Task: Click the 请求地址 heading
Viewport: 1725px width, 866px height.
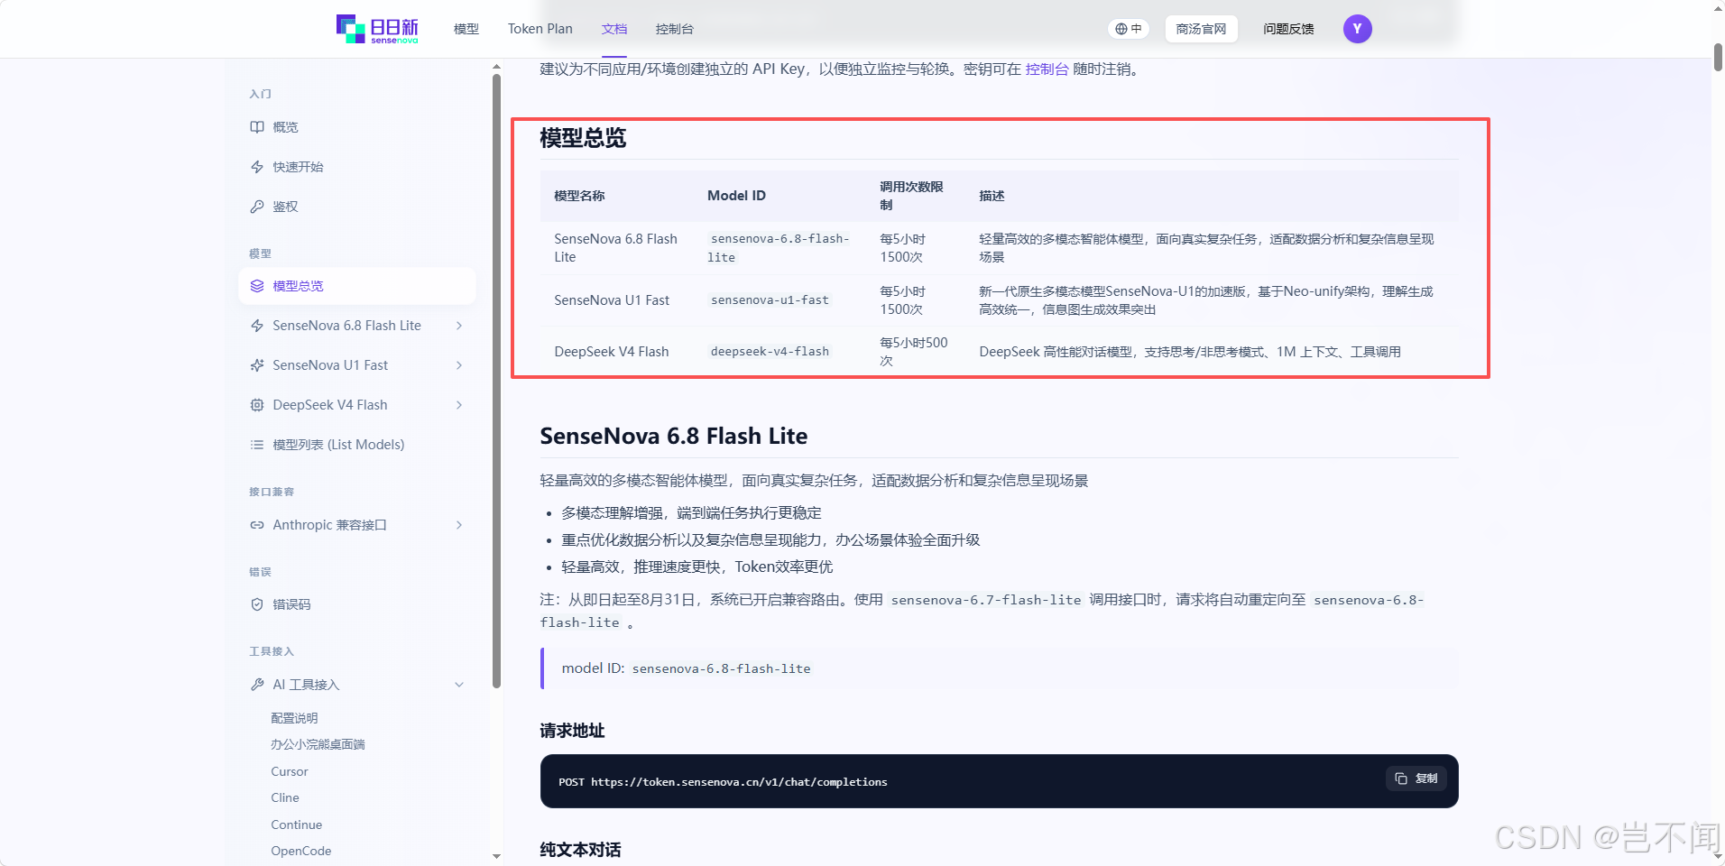Action: [x=572, y=731]
